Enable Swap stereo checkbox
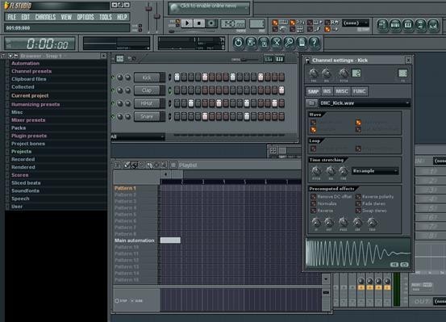Viewport: 446px width, 322px height. (358, 211)
